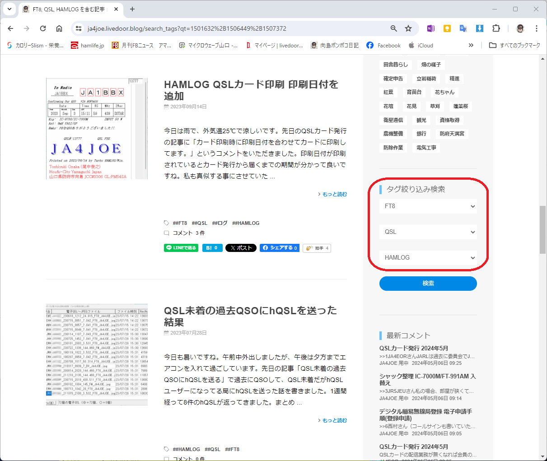Expand the HAMLOG tag dropdown

pos(428,257)
